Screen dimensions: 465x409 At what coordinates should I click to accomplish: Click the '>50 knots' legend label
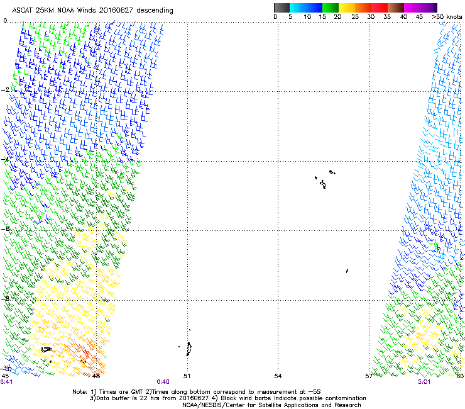pos(447,16)
